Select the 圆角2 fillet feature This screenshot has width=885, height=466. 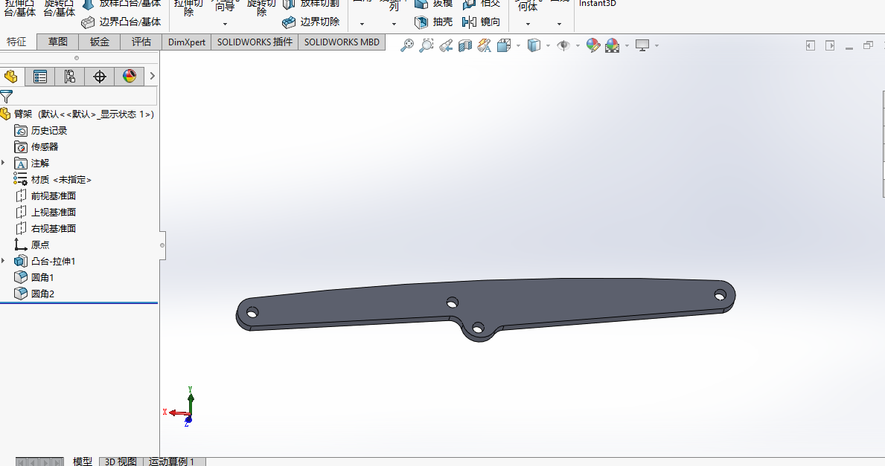33,294
